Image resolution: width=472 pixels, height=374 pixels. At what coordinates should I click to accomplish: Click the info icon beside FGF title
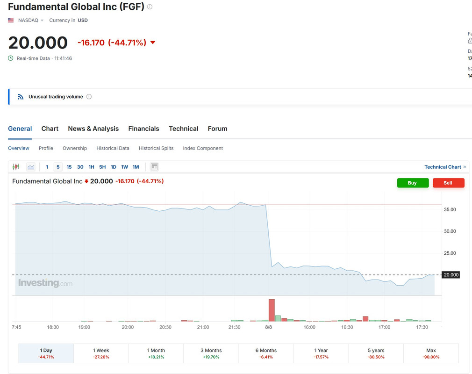(150, 7)
